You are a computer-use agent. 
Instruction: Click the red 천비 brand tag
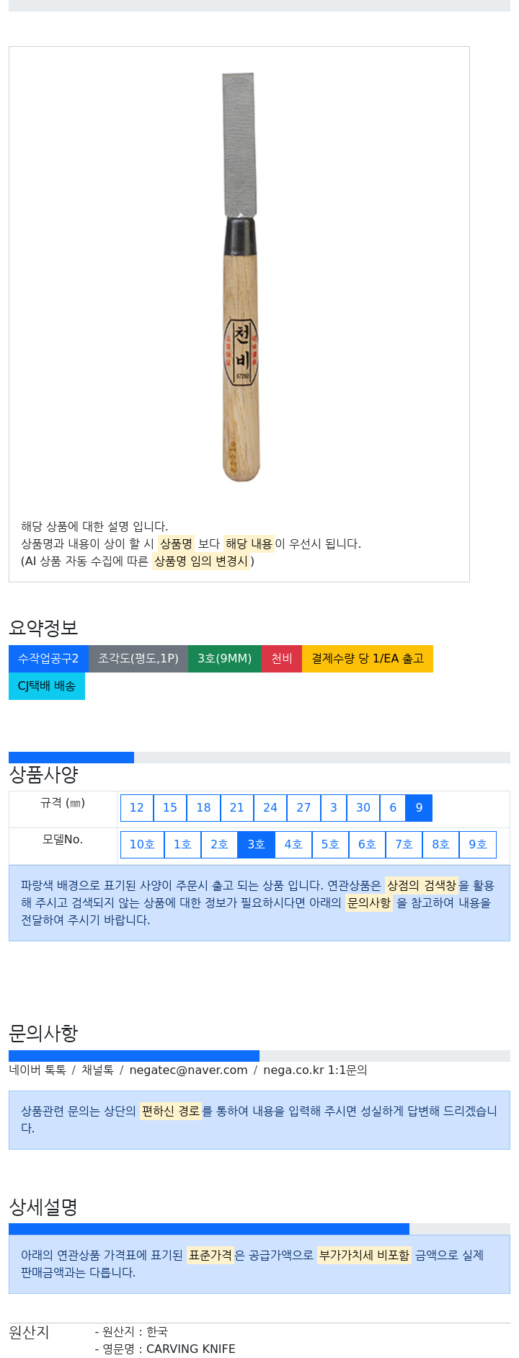click(x=282, y=659)
